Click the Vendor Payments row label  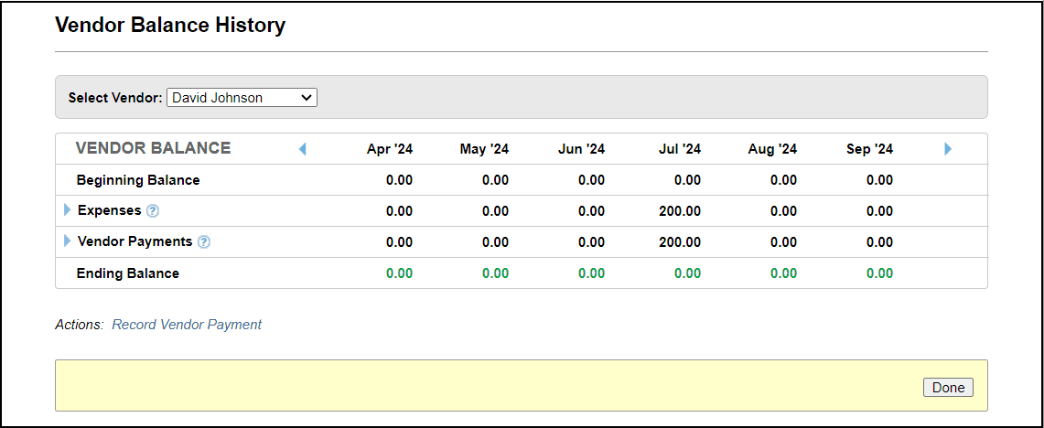coord(135,241)
